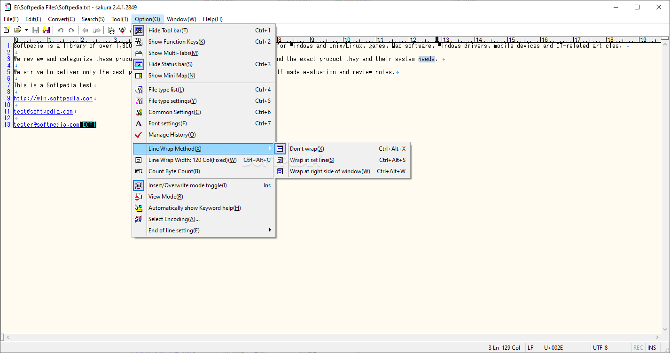Click the red checkmark Manage History icon
The height and width of the screenshot is (353, 670).
point(139,135)
